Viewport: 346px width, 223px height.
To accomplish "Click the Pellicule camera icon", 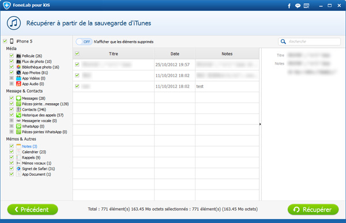I will point(18,56).
